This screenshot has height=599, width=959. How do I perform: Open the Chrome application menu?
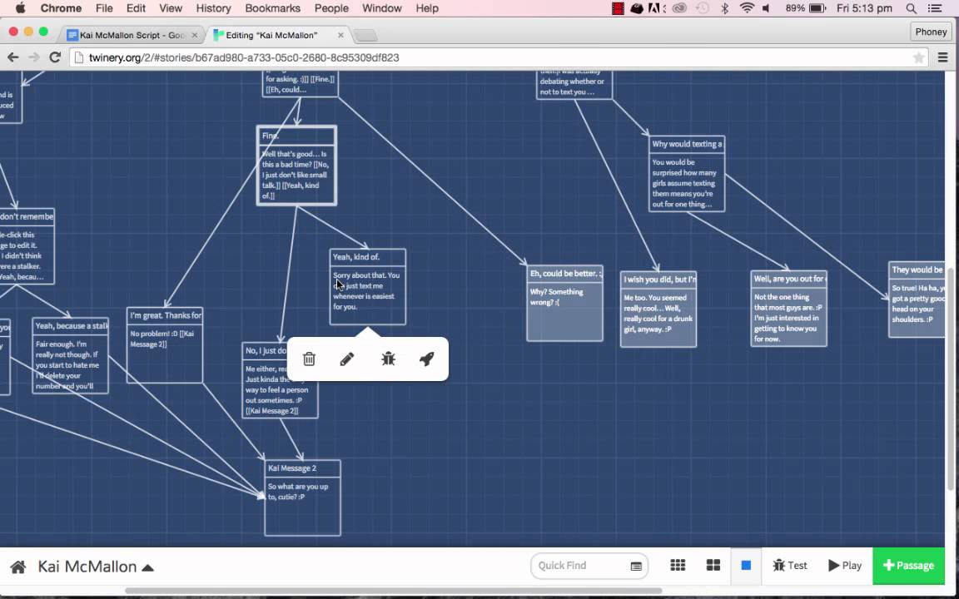coord(61,8)
